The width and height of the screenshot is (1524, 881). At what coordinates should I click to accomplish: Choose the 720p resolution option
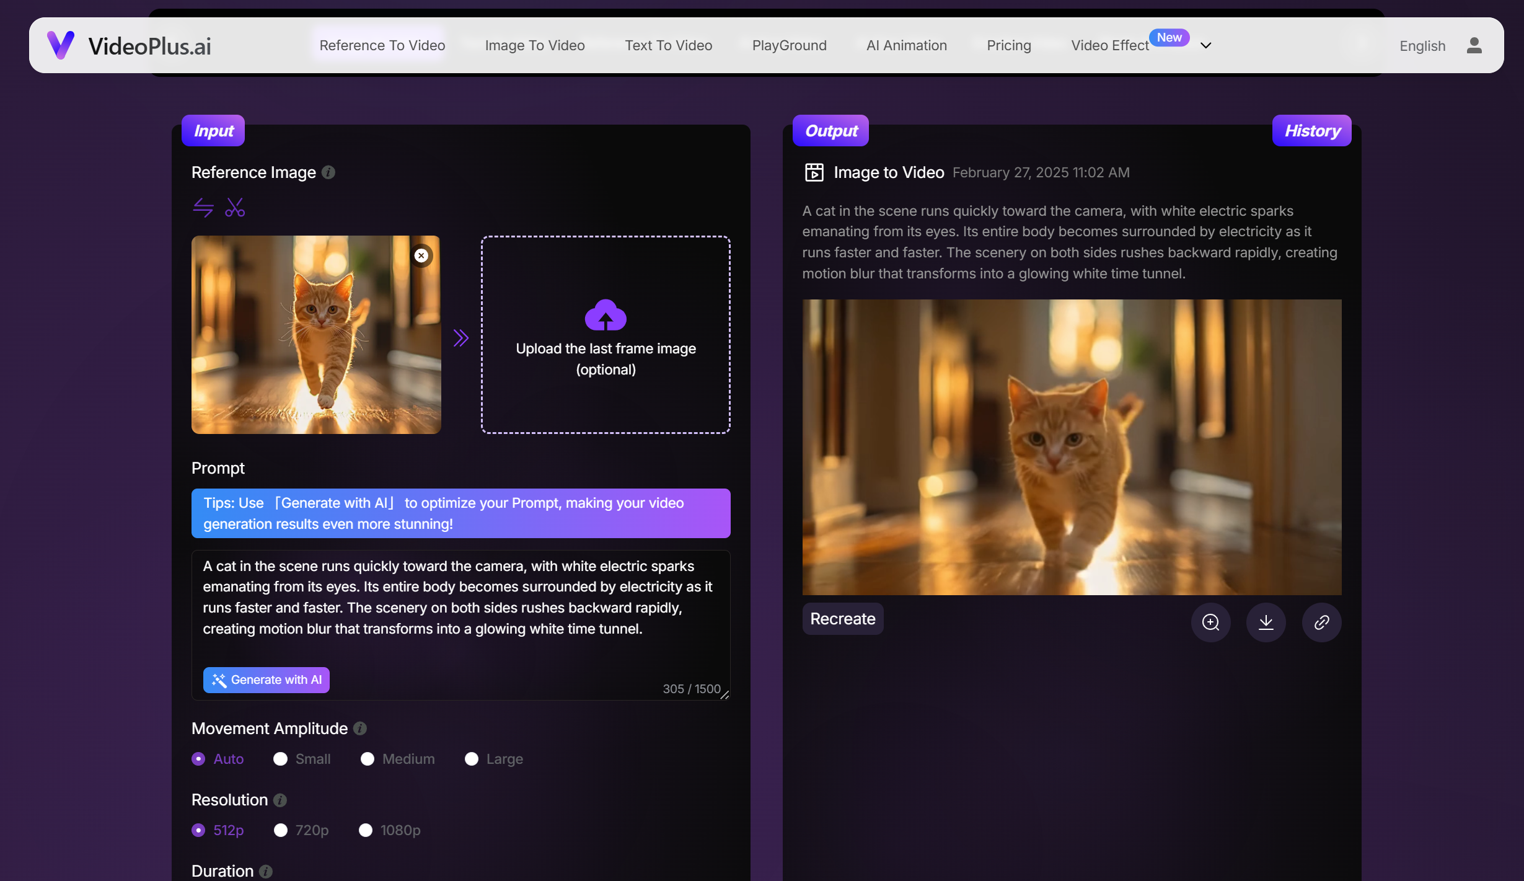click(281, 830)
